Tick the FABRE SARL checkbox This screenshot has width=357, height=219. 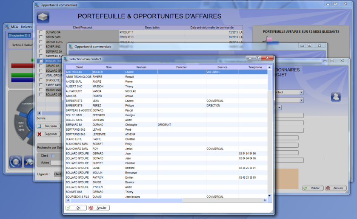click(x=41, y=85)
